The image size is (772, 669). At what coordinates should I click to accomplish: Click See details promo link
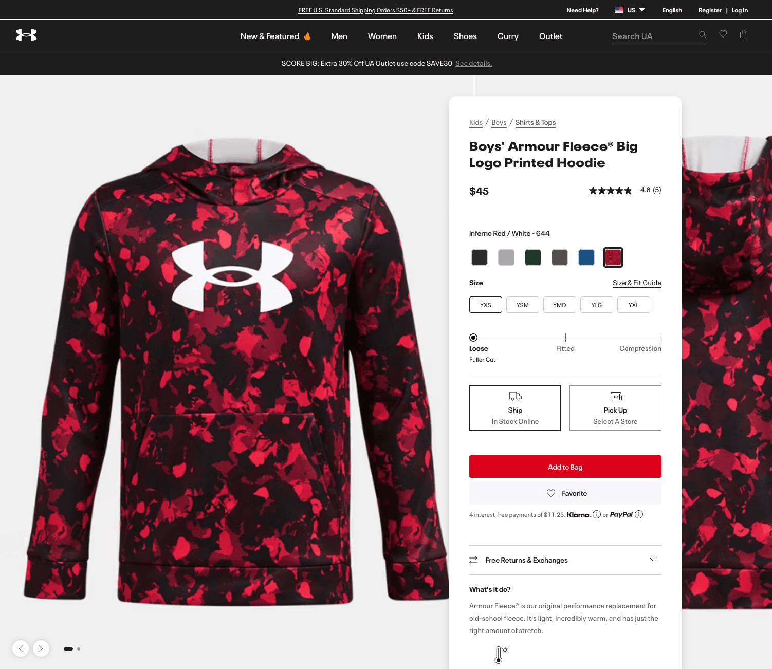click(474, 63)
